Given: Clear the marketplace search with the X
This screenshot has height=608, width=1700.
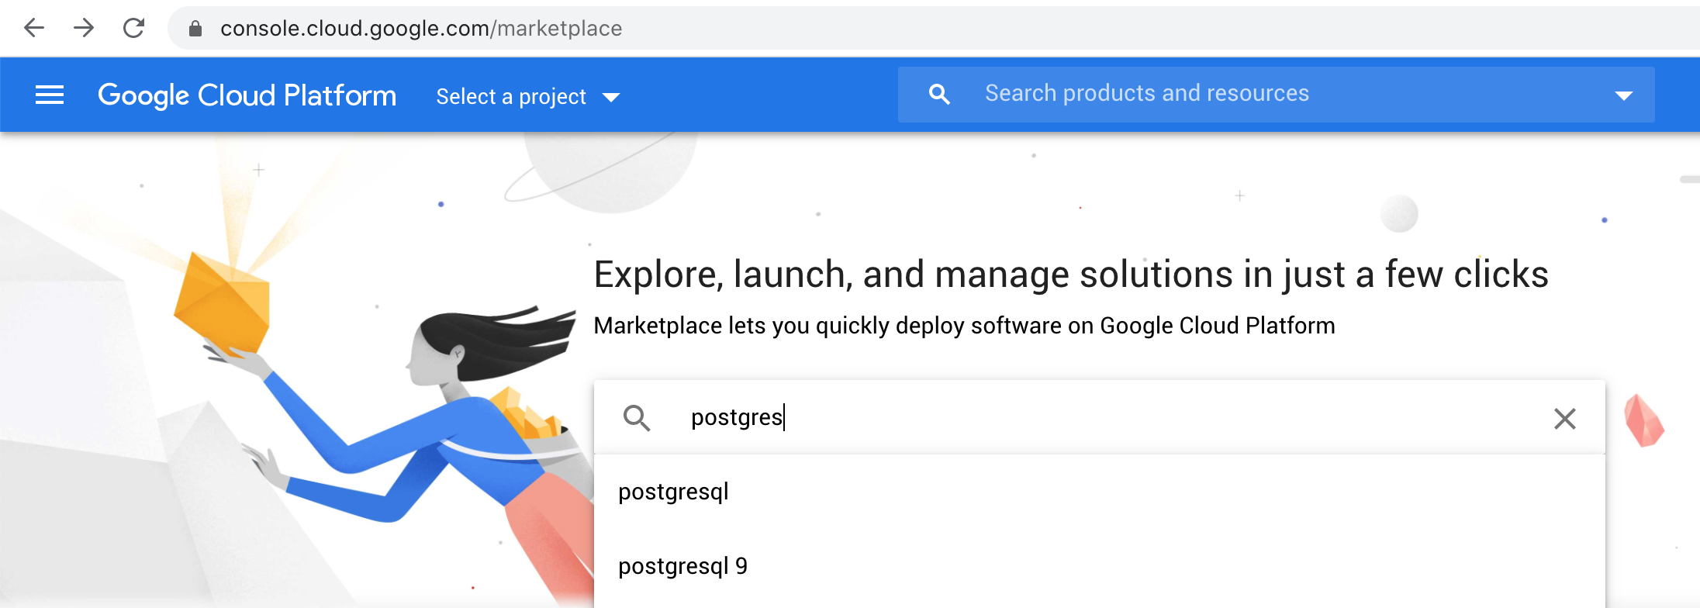Looking at the screenshot, I should tap(1565, 419).
